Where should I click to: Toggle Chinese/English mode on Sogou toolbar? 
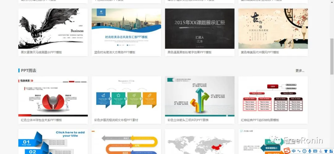click(x=294, y=151)
